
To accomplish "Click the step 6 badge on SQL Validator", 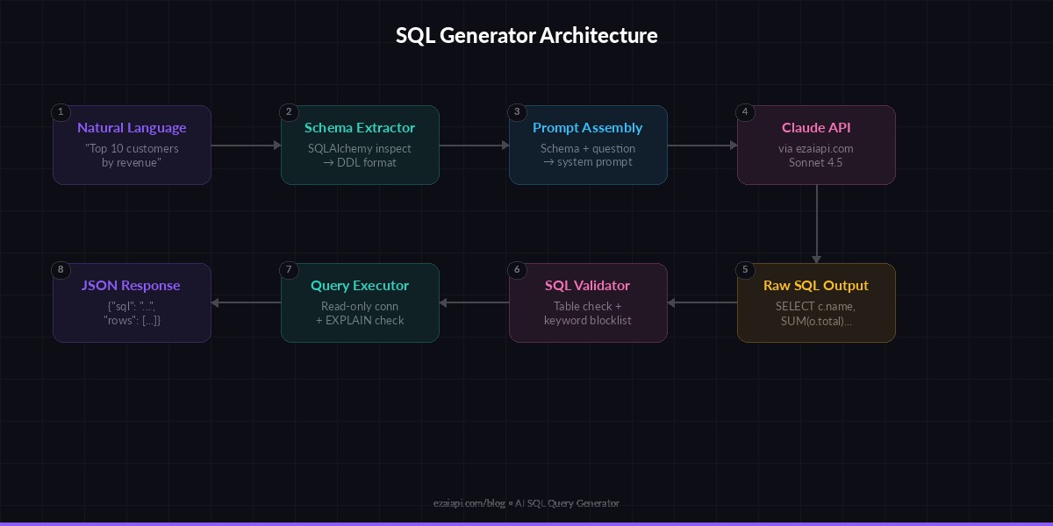I will point(517,270).
